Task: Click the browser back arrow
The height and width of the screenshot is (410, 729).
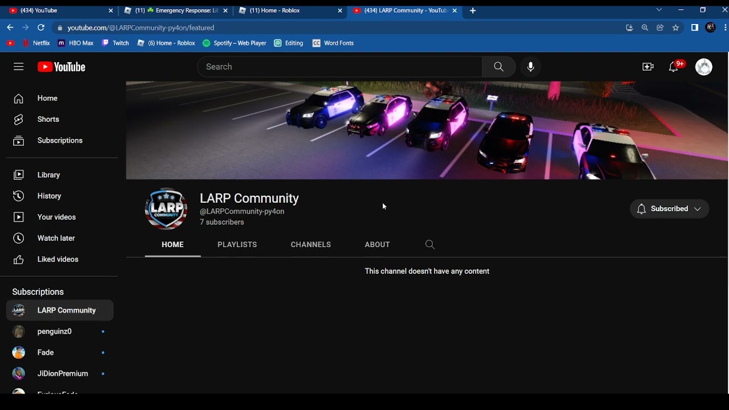Action: tap(10, 27)
